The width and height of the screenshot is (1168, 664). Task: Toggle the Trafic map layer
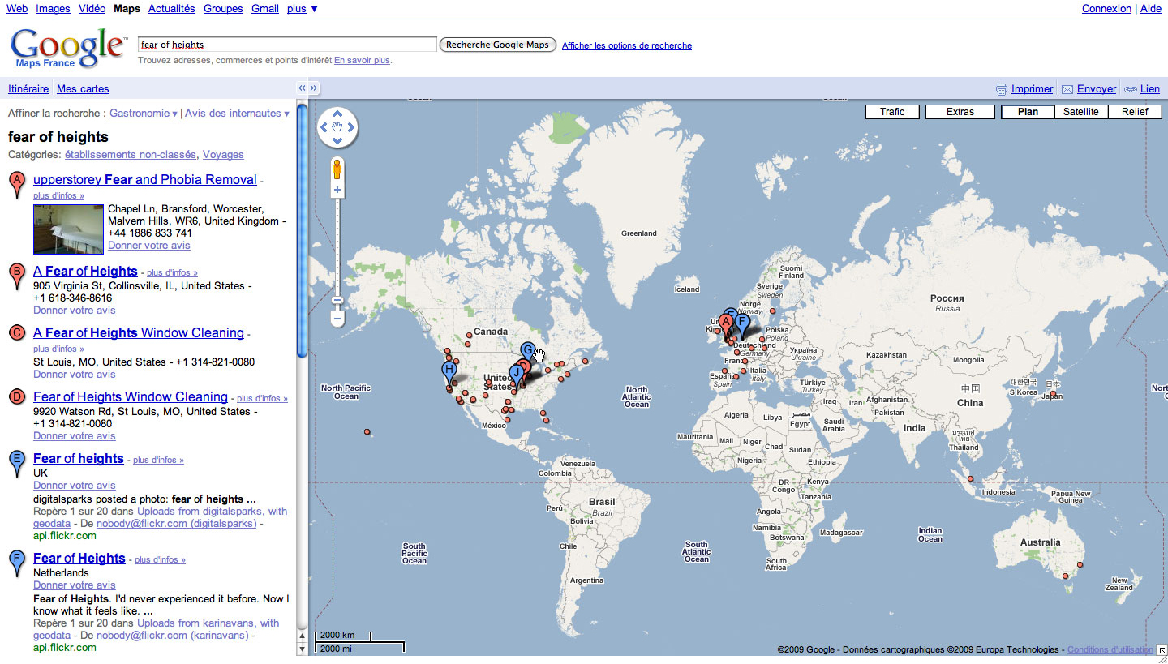[892, 112]
